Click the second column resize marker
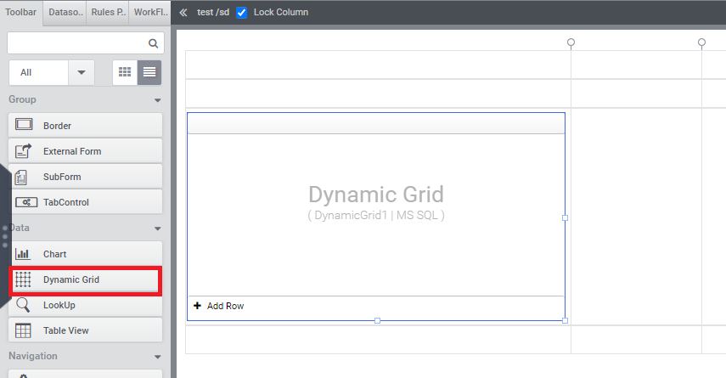The image size is (726, 378). pyautogui.click(x=701, y=42)
